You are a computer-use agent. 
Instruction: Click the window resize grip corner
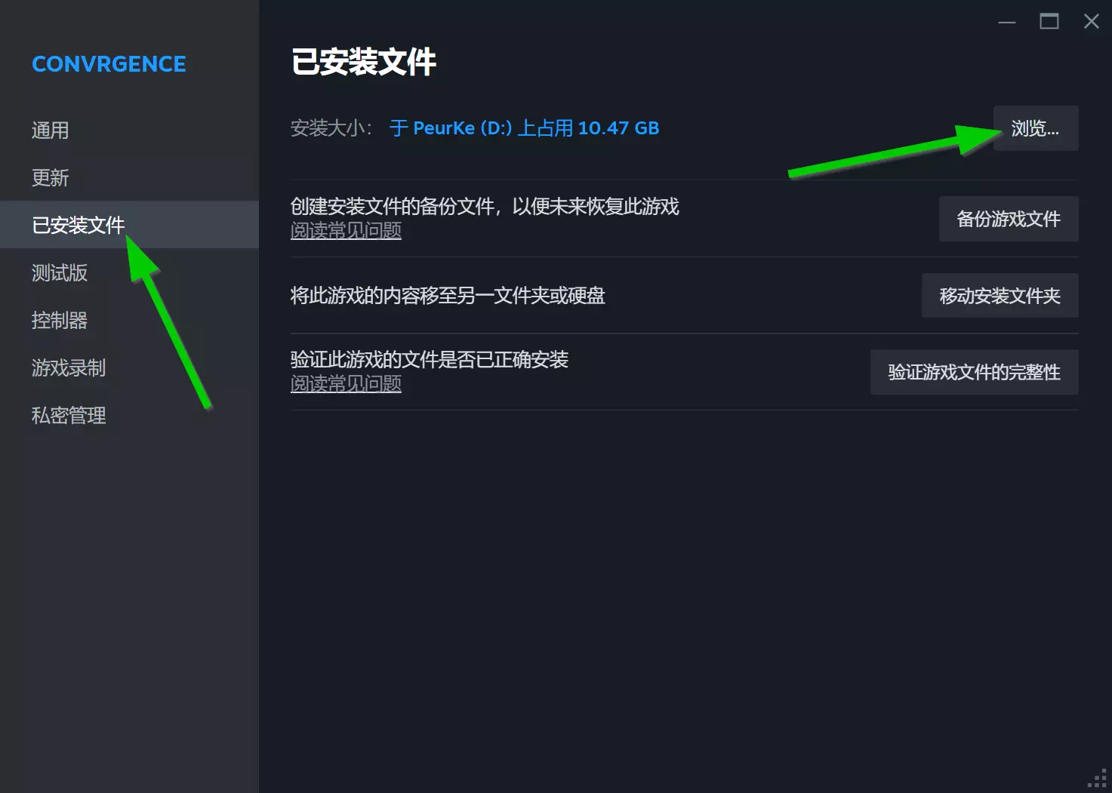coord(1098,779)
